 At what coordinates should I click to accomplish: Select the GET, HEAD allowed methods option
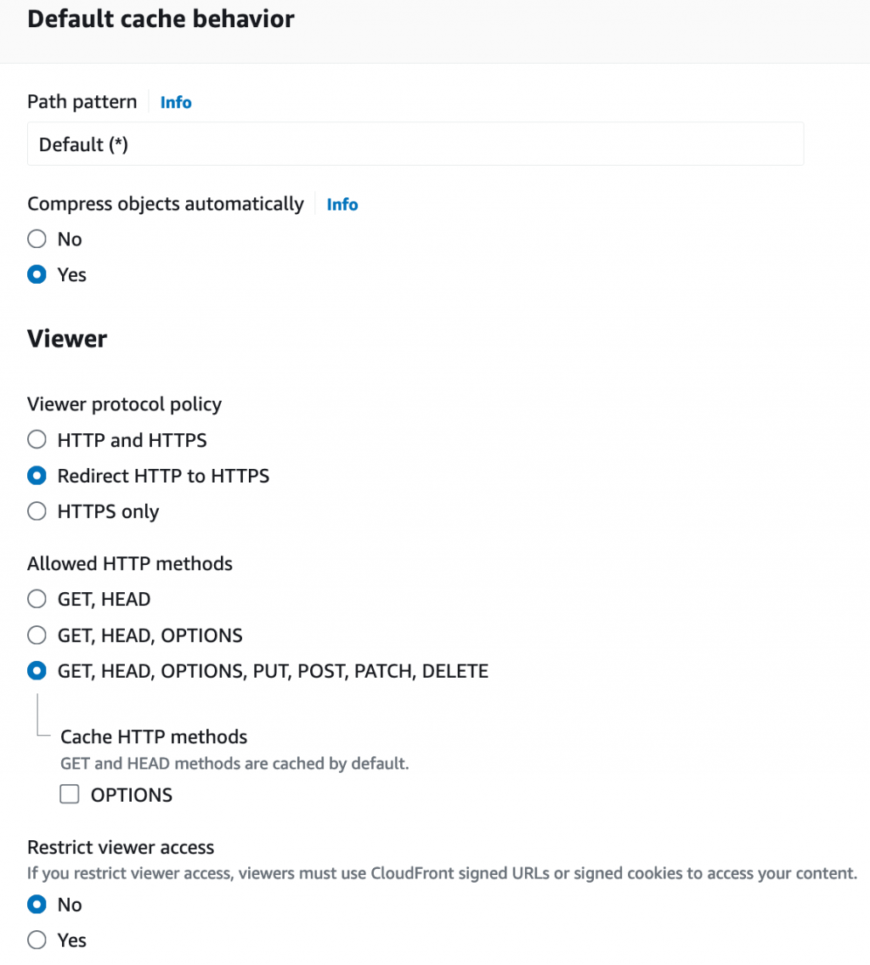point(37,600)
